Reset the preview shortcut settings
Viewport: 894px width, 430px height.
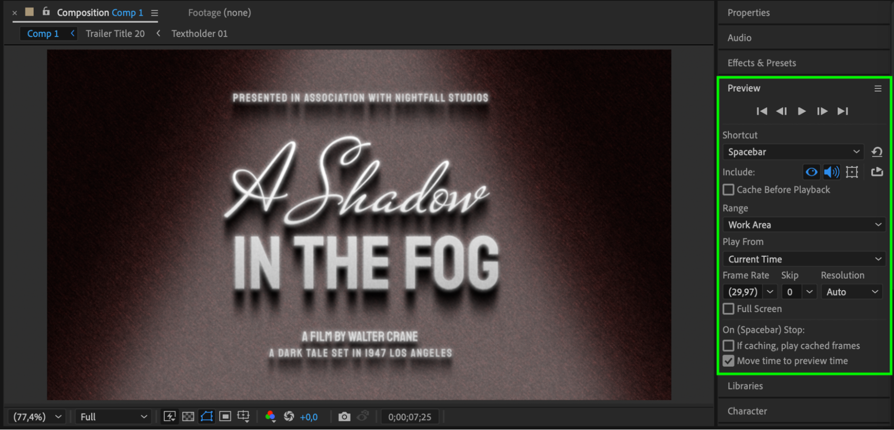point(877,152)
